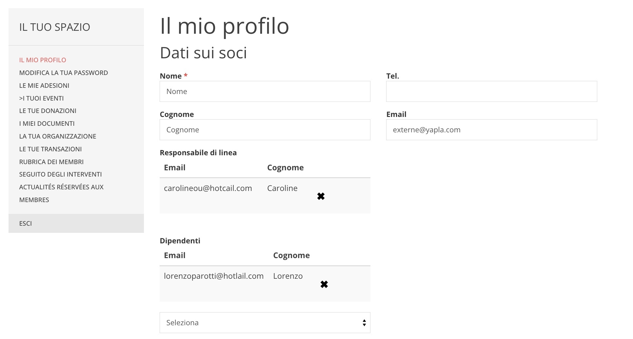Go to SEGUITO DEGLI INTERVENTI
The height and width of the screenshot is (339, 633).
click(x=60, y=174)
